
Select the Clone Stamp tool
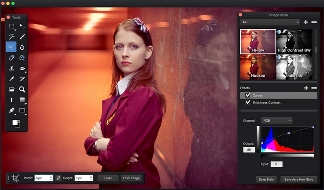12,68
